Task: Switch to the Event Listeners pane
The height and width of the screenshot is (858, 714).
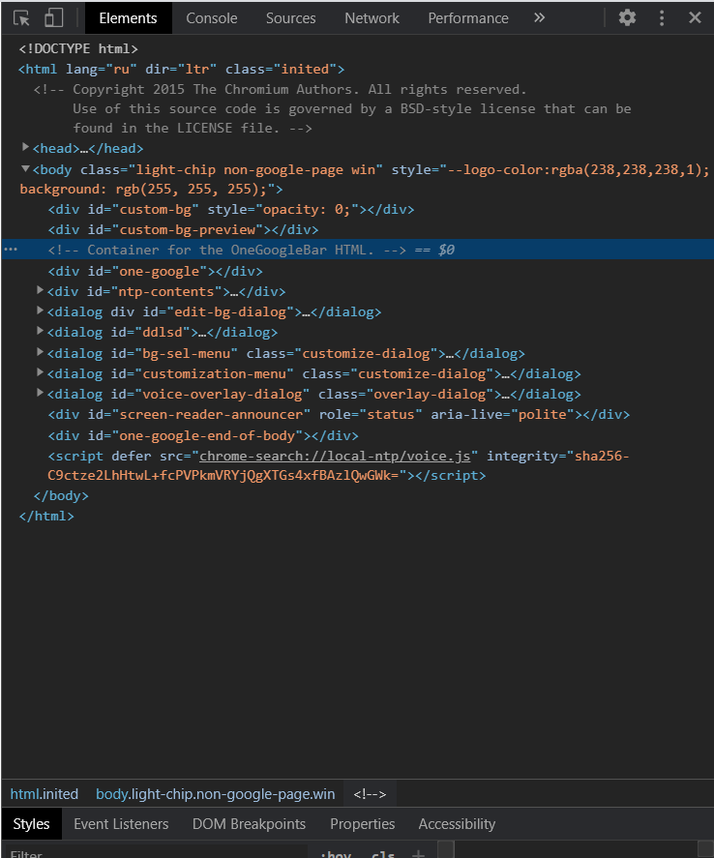Action: coord(121,824)
